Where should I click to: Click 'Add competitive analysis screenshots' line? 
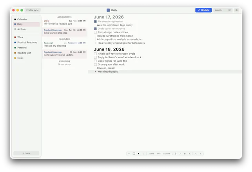119,39
